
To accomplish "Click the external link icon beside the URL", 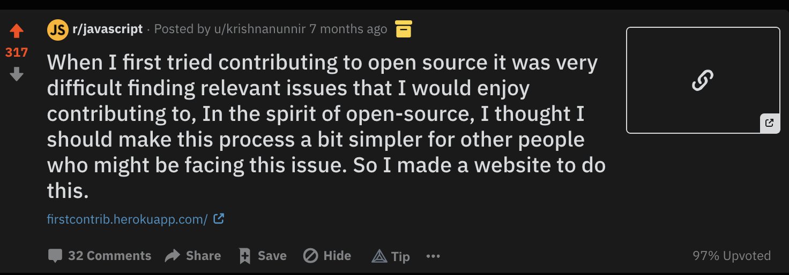I will point(219,218).
